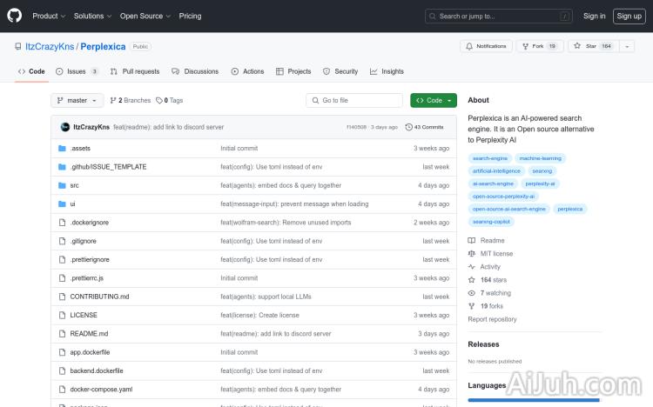Open the green Code dropdown

click(433, 101)
